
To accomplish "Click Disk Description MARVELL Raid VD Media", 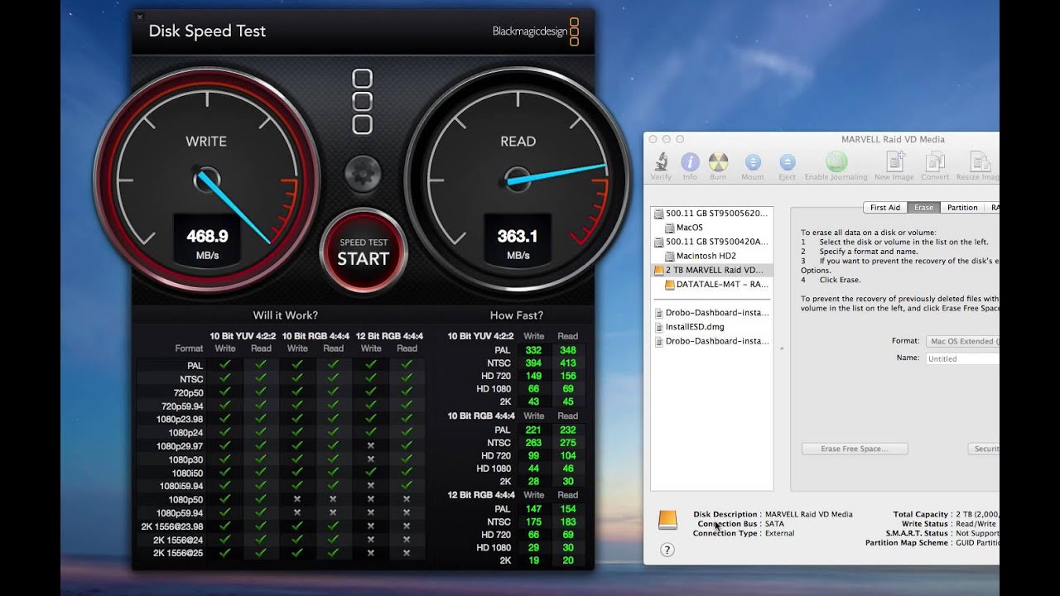I will 773,514.
